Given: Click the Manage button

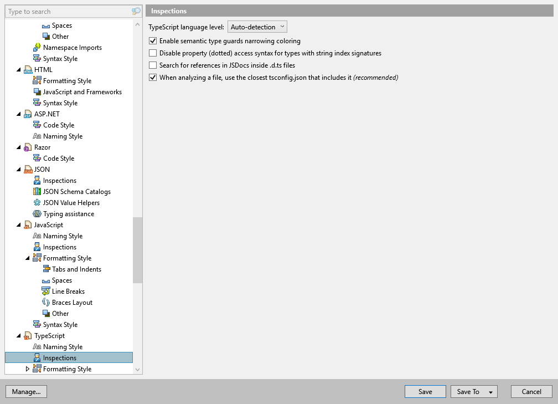Looking at the screenshot, I should (x=26, y=391).
